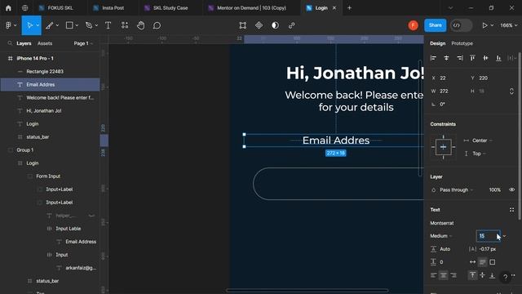Click the Share button
Screen dimensions: 522x294
435,25
